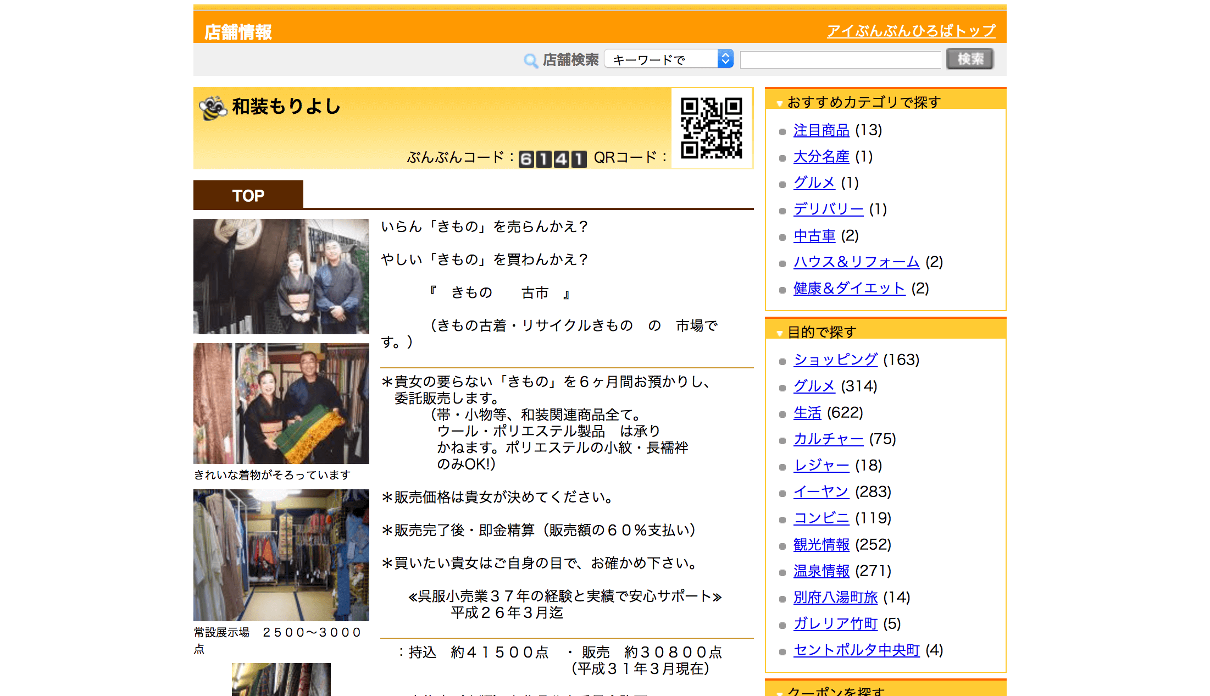Open 別府八湯町旅 link
Screen dimensions: 1210x696
[x=835, y=597]
